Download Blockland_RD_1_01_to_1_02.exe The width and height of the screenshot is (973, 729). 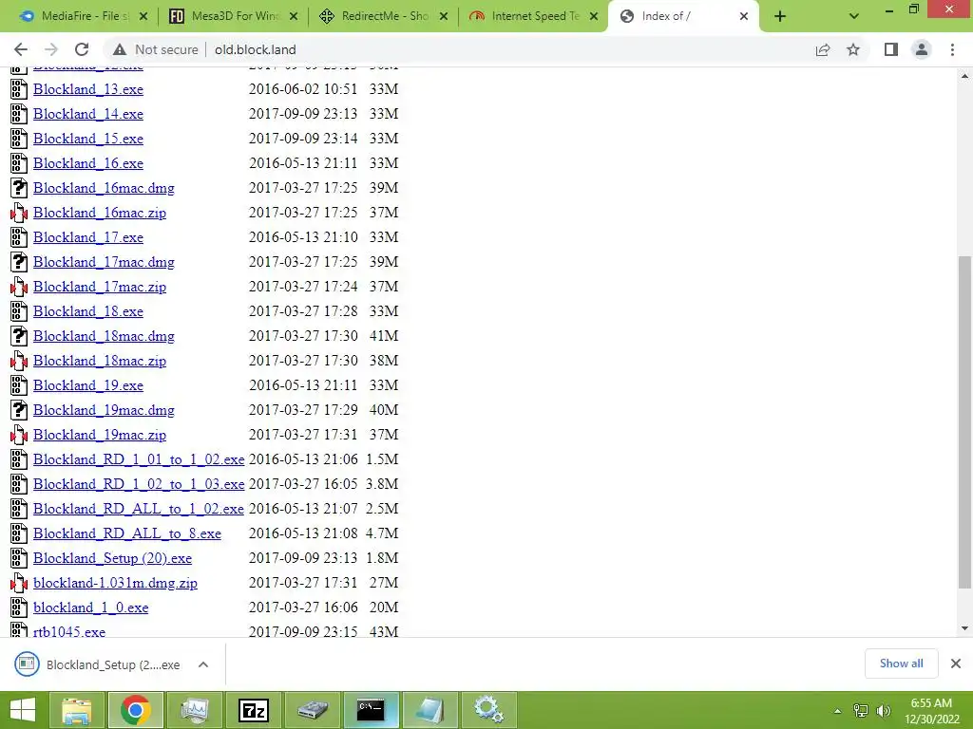(139, 459)
